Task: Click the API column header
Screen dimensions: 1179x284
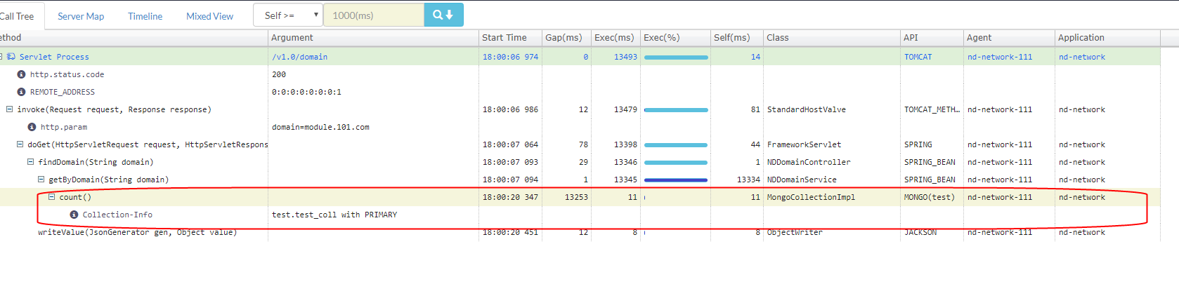Action: pyautogui.click(x=932, y=38)
